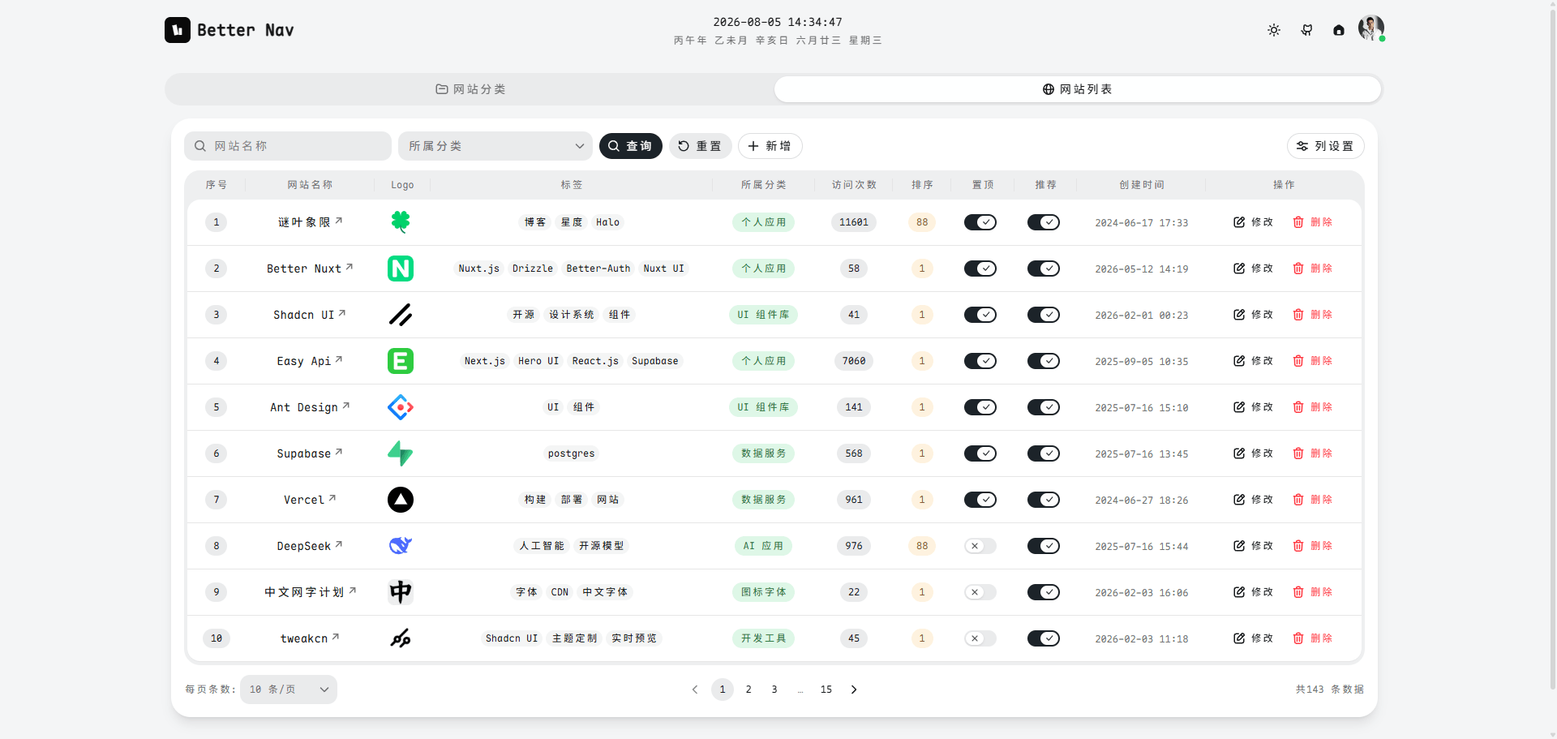Click the trash icon in the DeepSeek row
Image resolution: width=1557 pixels, height=739 pixels.
1298,546
